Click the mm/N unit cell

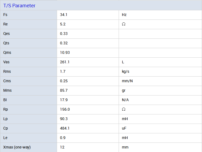click(127, 81)
